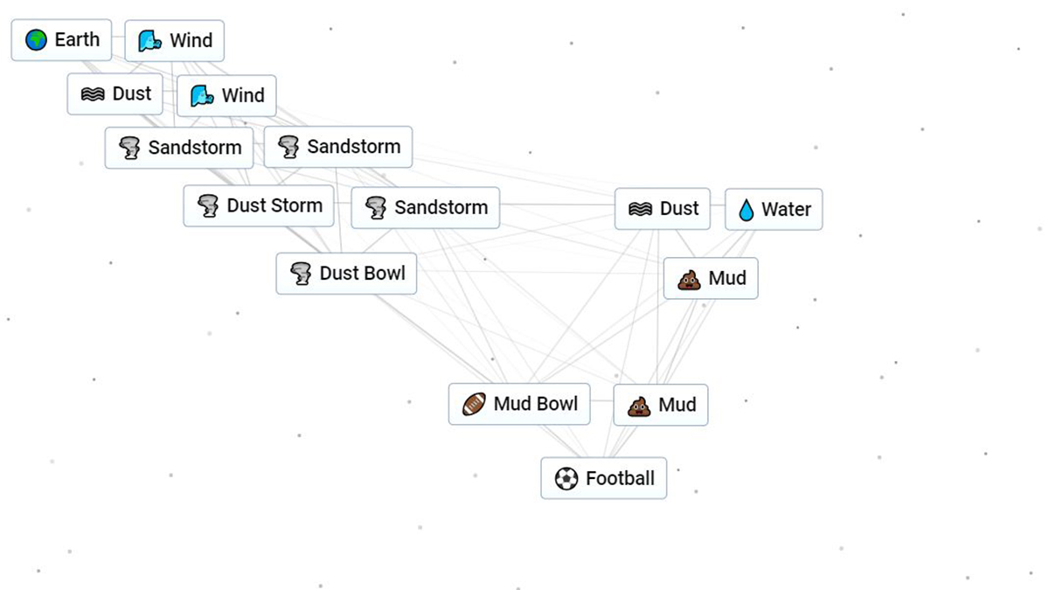Viewport: 1049px width, 590px height.
Task: Click the poop icon on the upper Mud tile
Action: (x=690, y=278)
